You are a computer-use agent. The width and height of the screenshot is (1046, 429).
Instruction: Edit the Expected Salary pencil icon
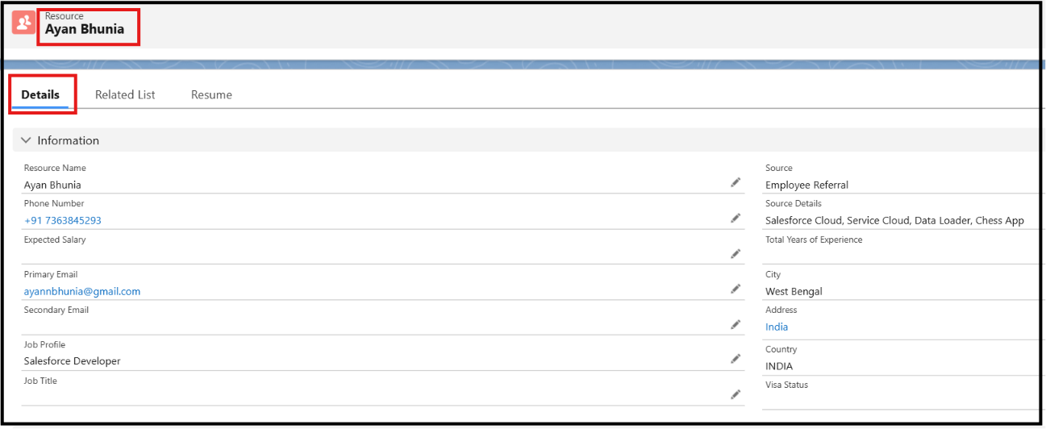[736, 254]
